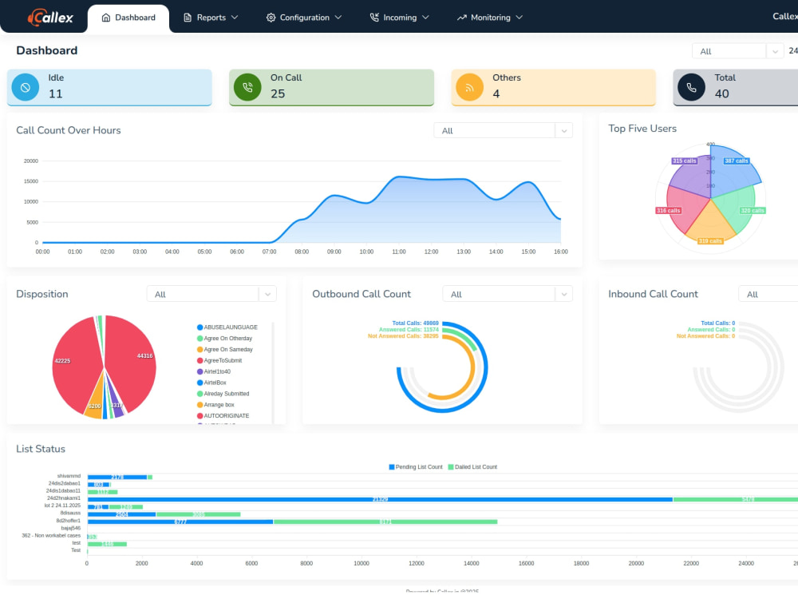Toggle Pending List Count legend

click(416, 467)
